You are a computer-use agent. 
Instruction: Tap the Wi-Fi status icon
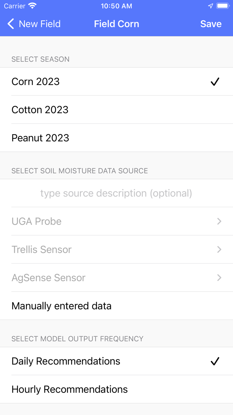click(x=32, y=5)
